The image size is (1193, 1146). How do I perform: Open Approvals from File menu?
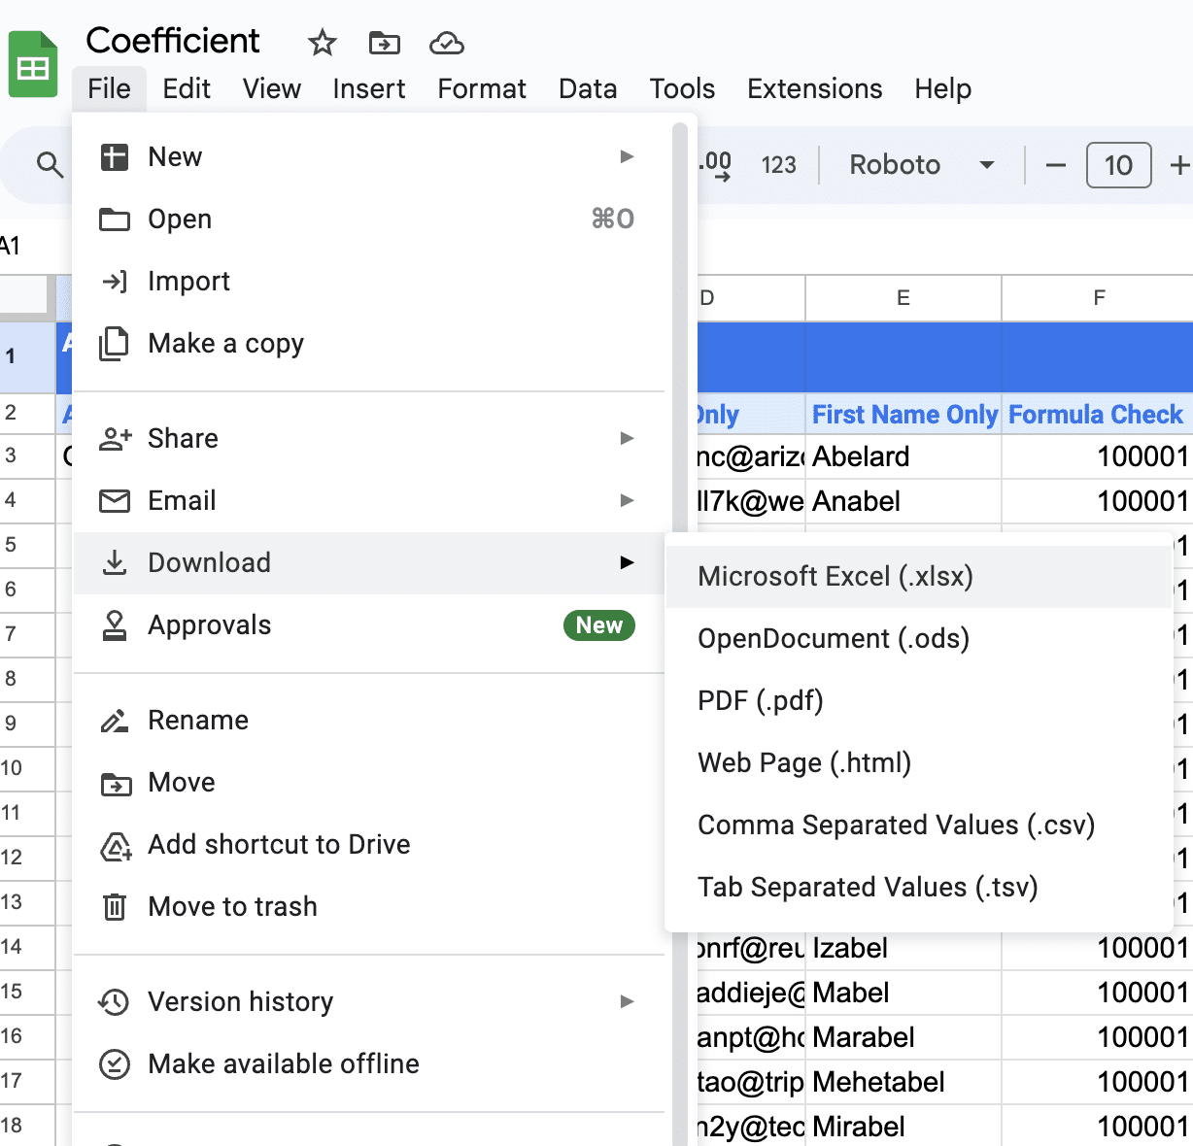(x=369, y=624)
